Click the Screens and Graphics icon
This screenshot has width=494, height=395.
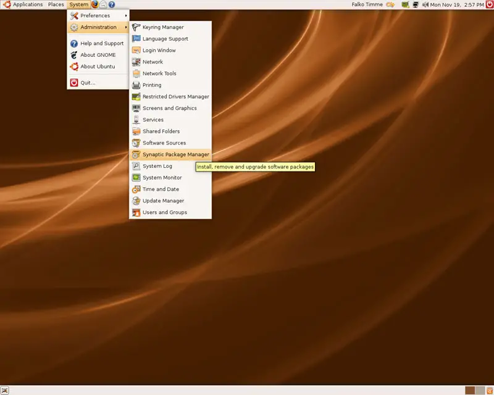(136, 108)
